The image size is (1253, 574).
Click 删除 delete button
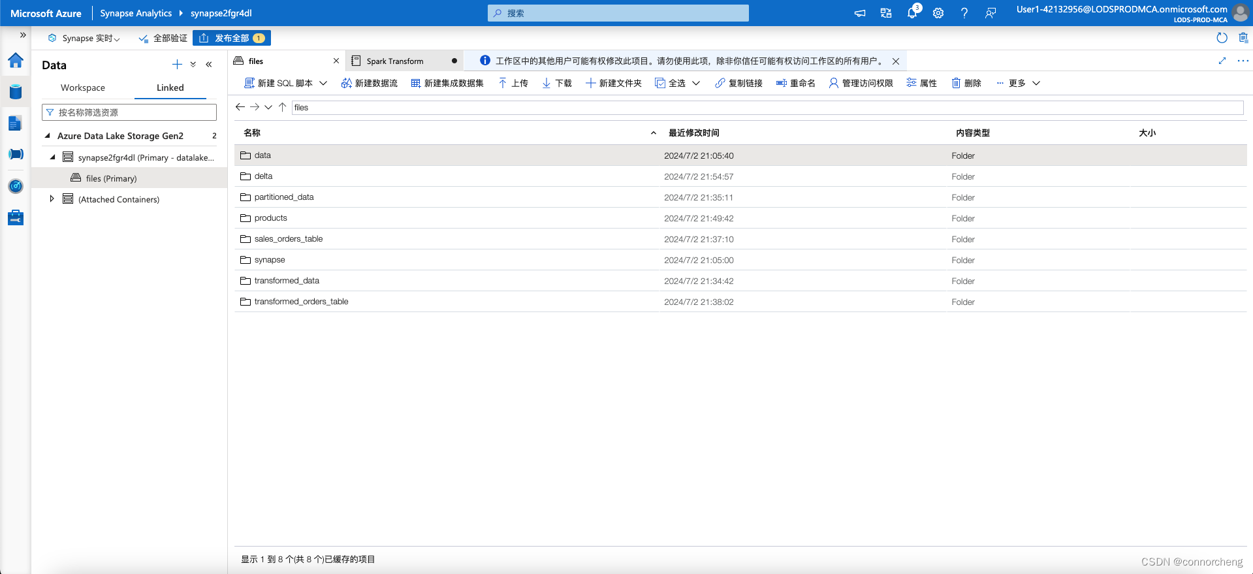966,83
